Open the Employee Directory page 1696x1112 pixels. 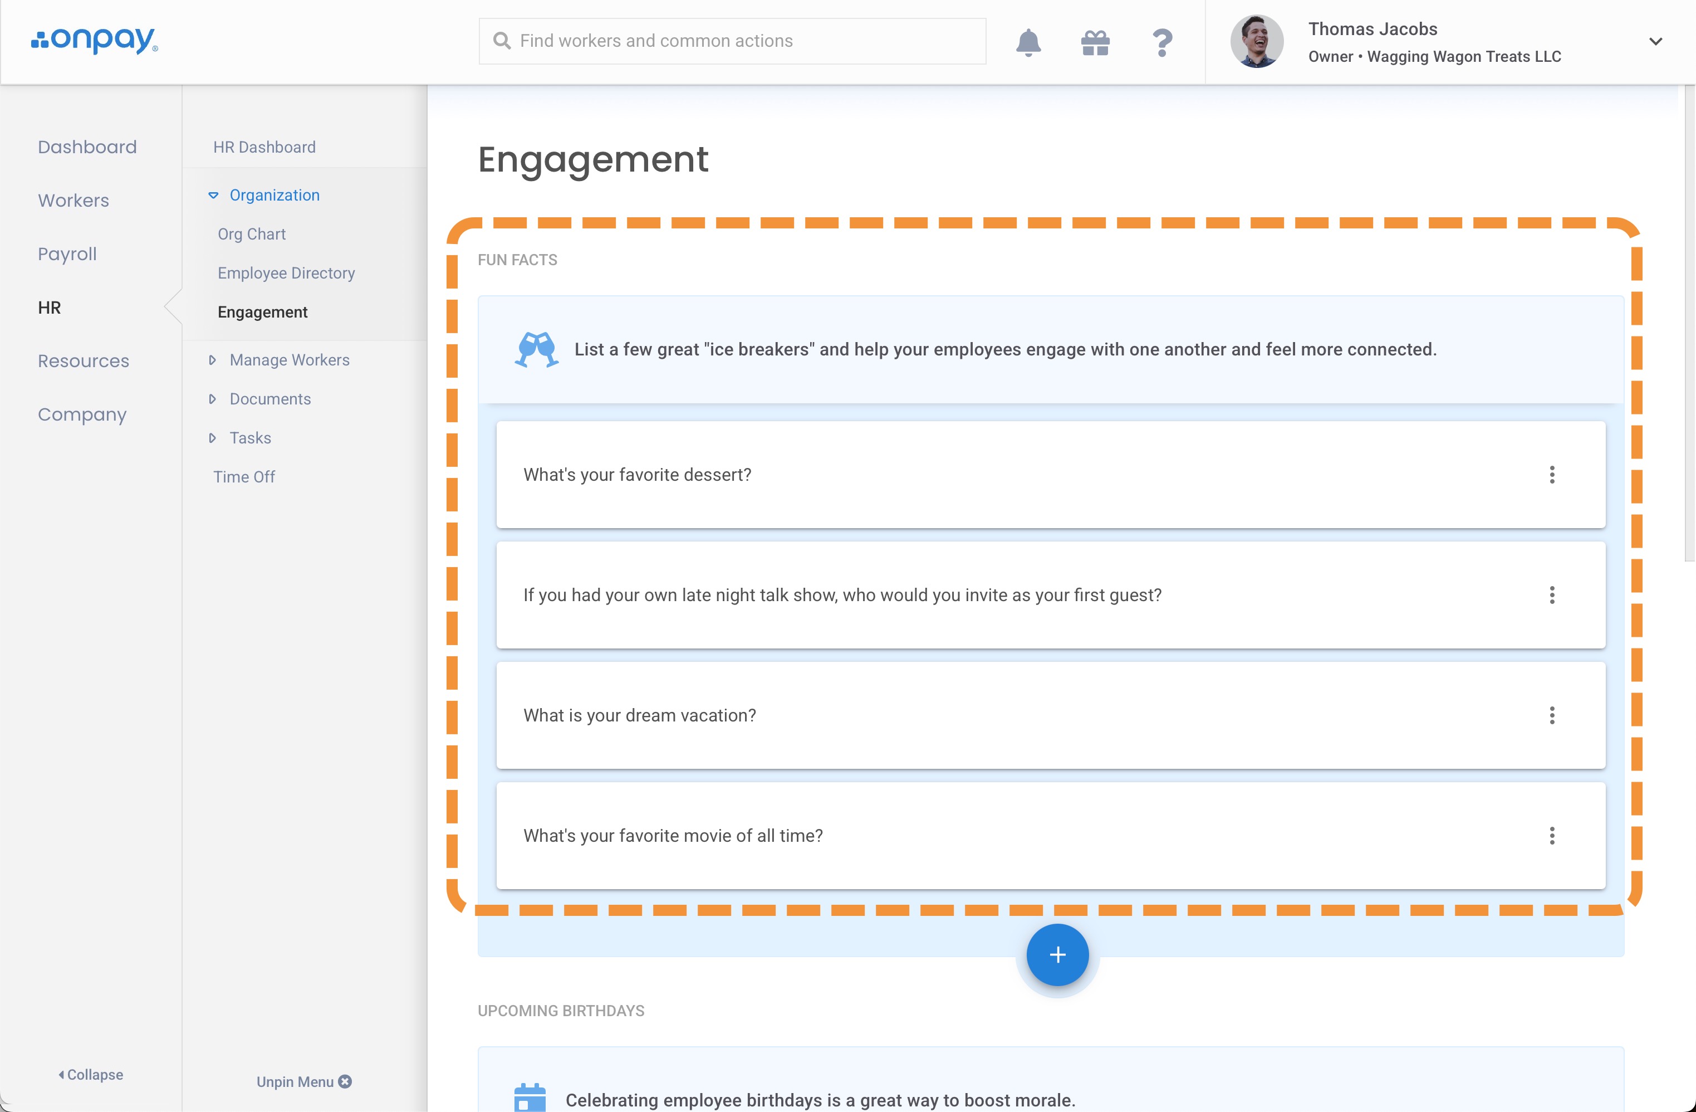(286, 273)
